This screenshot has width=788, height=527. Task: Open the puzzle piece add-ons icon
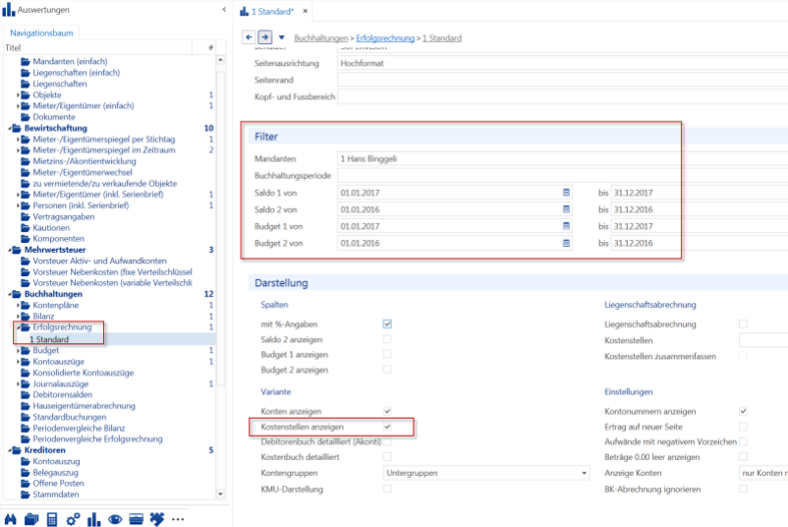(x=157, y=519)
